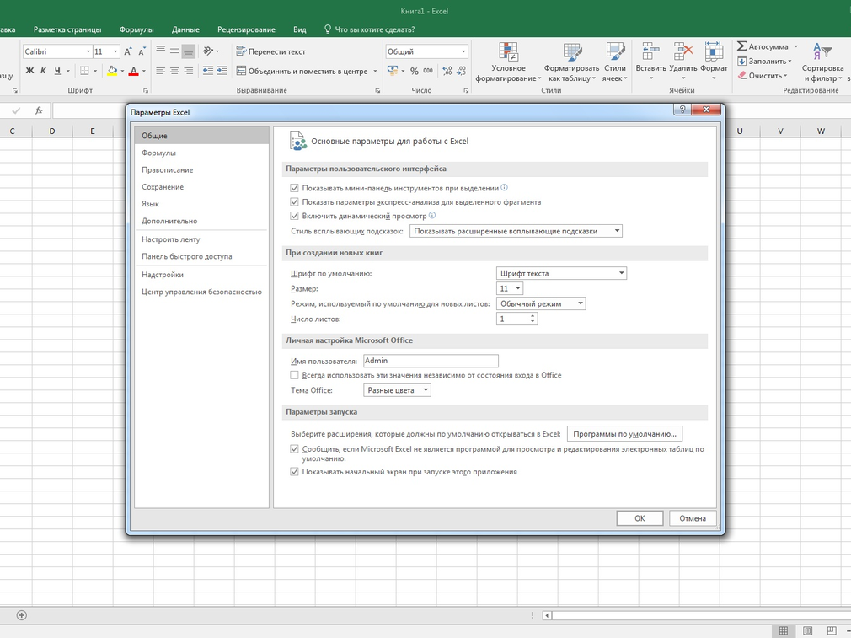Open ribbon Calibri font name dropdown
851x638 pixels.
(x=88, y=51)
